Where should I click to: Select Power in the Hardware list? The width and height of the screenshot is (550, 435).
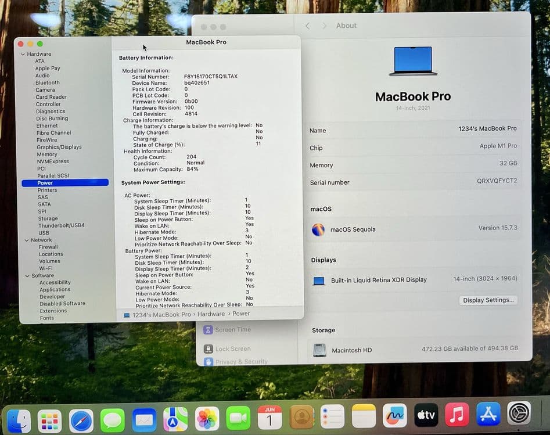pyautogui.click(x=65, y=183)
